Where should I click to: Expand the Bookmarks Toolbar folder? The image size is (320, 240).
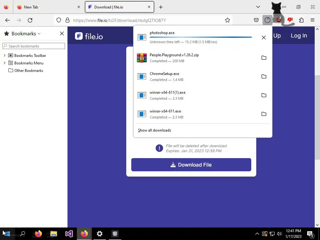point(4,56)
